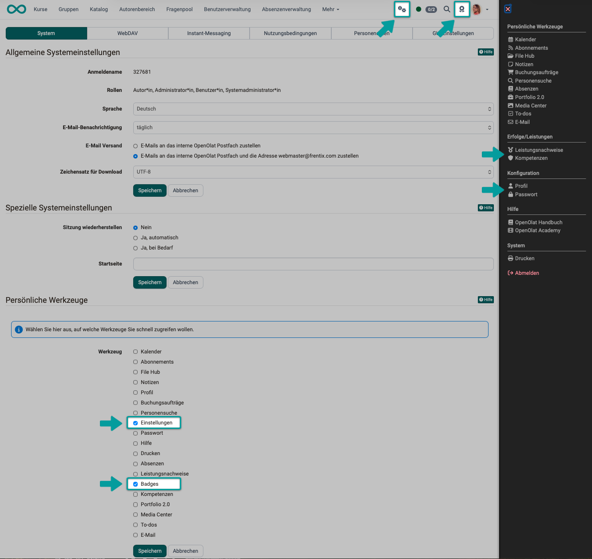Select Ja, bei Bedarf session restore
Image resolution: width=592 pixels, height=559 pixels.
pos(135,248)
